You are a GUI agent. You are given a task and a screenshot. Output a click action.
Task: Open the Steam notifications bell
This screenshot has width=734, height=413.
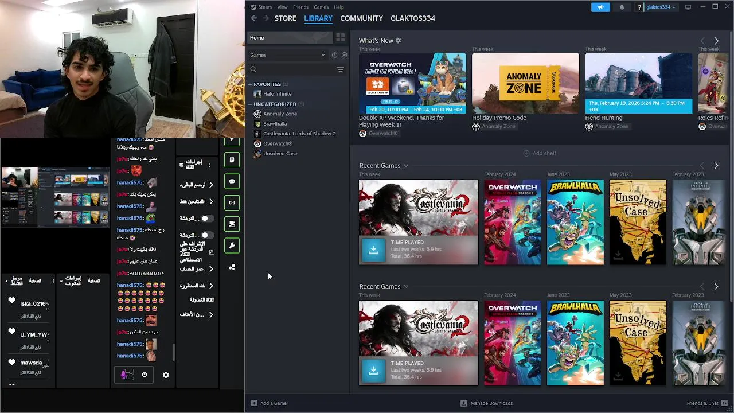(x=622, y=7)
